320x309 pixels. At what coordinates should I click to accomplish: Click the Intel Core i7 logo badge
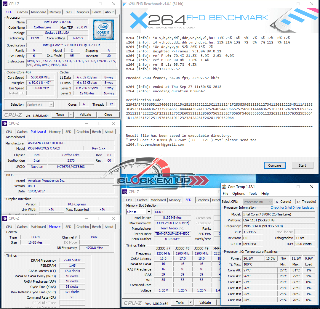point(103,30)
